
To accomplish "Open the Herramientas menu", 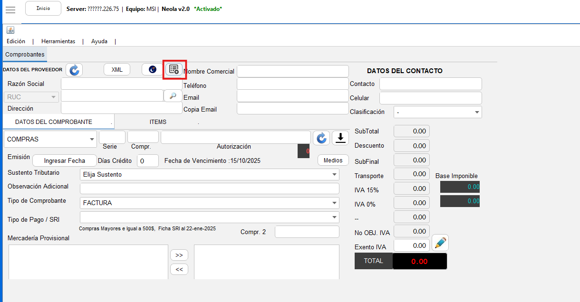I will click(58, 41).
